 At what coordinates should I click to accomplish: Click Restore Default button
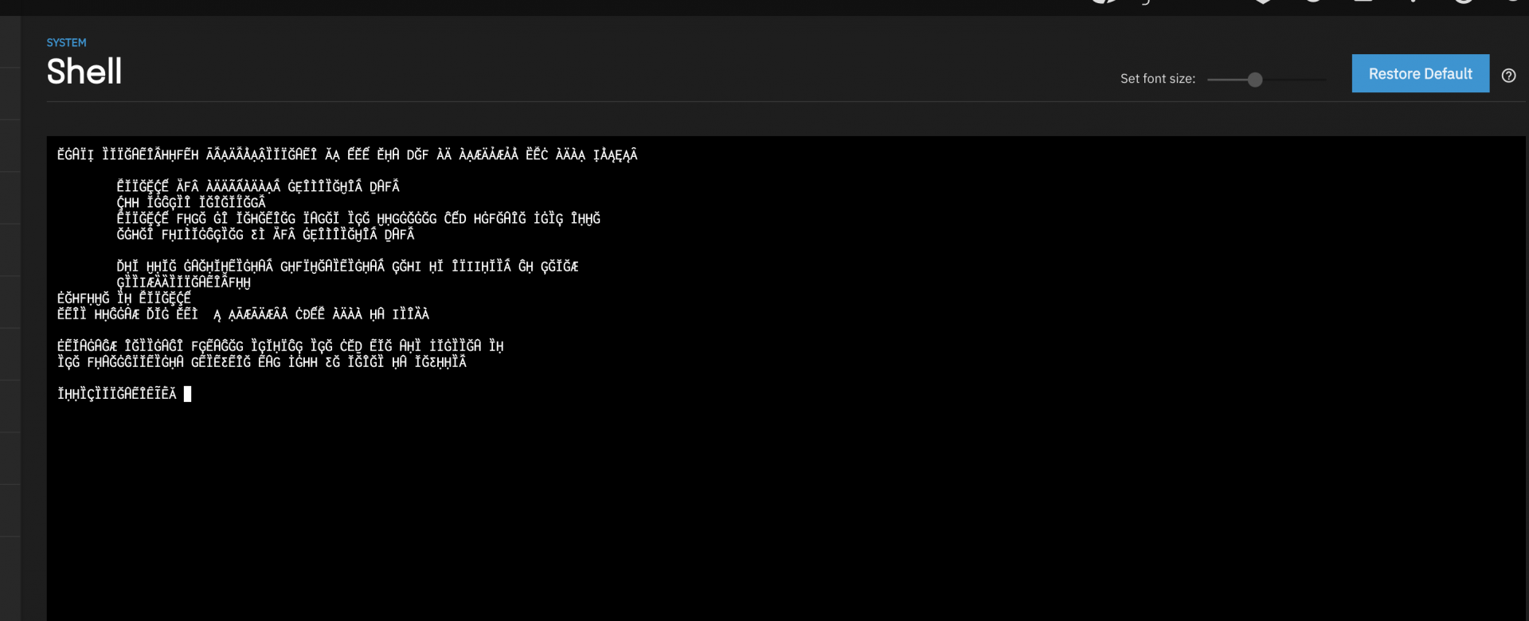click(1420, 73)
